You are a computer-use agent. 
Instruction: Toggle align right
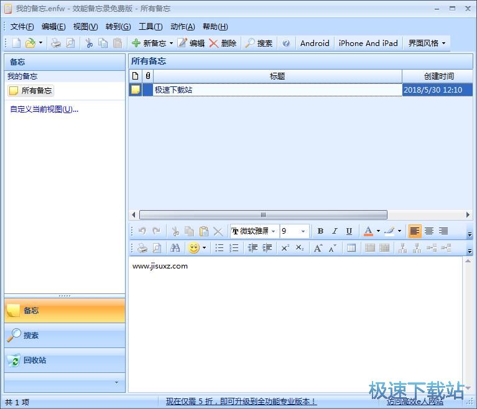443,231
